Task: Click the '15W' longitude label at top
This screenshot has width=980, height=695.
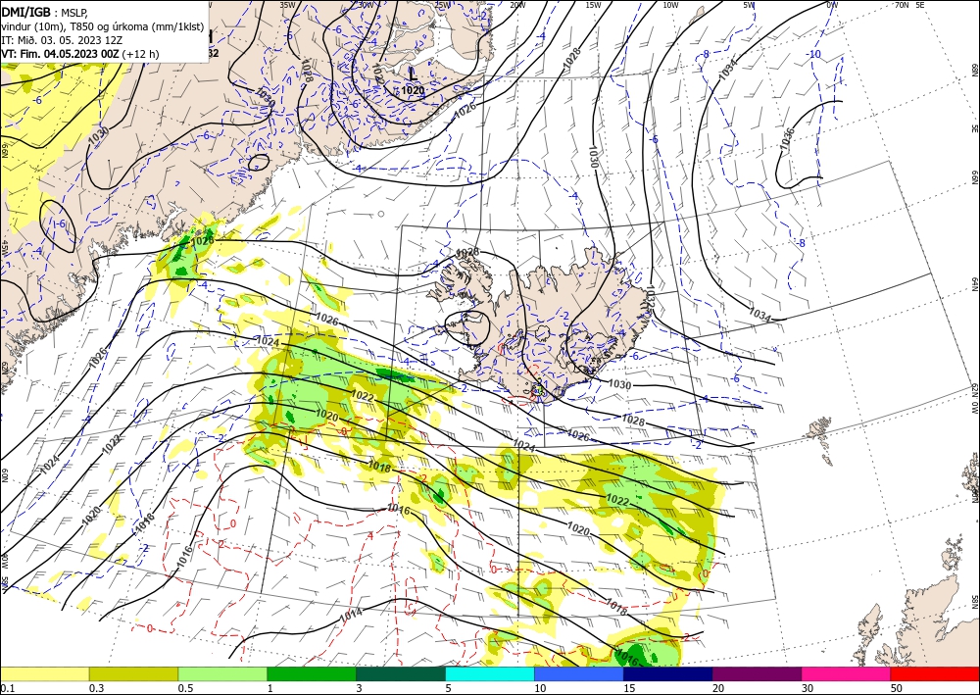Action: coord(593,5)
